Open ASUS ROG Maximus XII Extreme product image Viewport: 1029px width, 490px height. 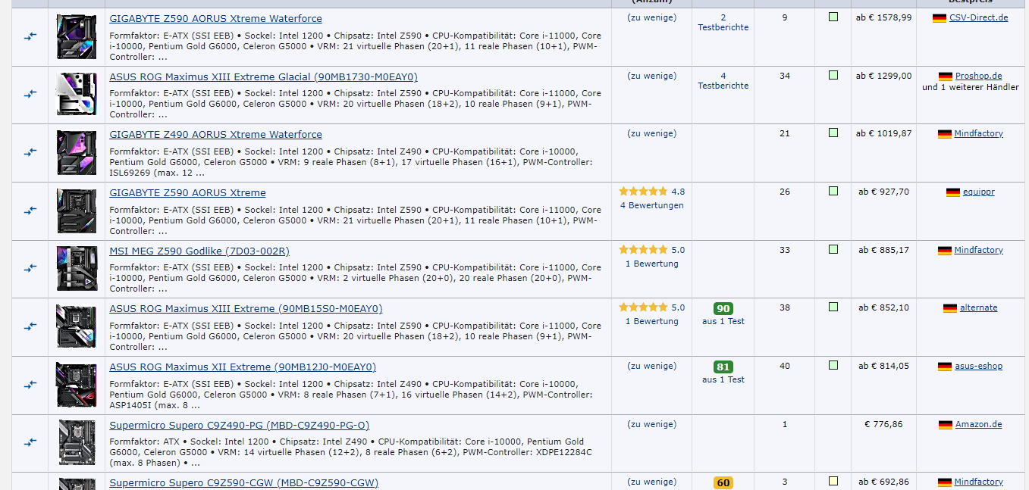click(77, 385)
